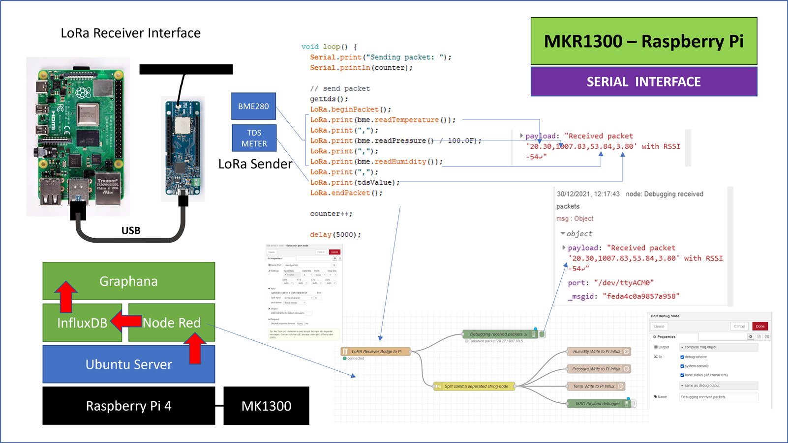Expand the top payload 'Received packet' entry
Viewport: 788px width, 443px height.
pyautogui.click(x=521, y=136)
